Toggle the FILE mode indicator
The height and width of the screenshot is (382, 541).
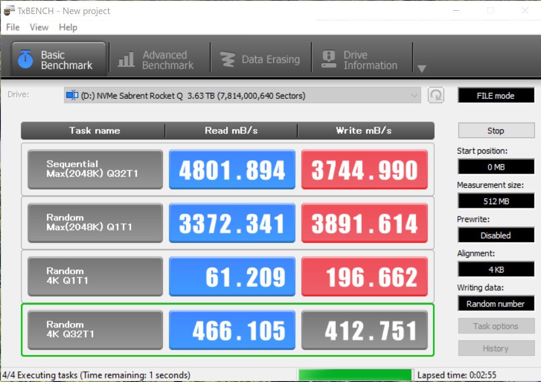(496, 95)
